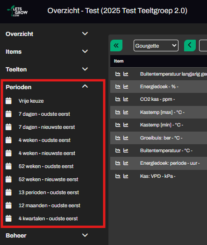Expand the Beheer section
The width and height of the screenshot is (207, 245).
pos(47,235)
